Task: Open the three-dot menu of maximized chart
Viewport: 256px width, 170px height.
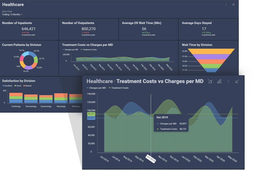Action: click(x=228, y=81)
